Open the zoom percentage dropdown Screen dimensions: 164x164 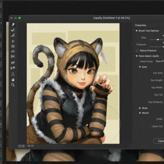(x=38, y=146)
